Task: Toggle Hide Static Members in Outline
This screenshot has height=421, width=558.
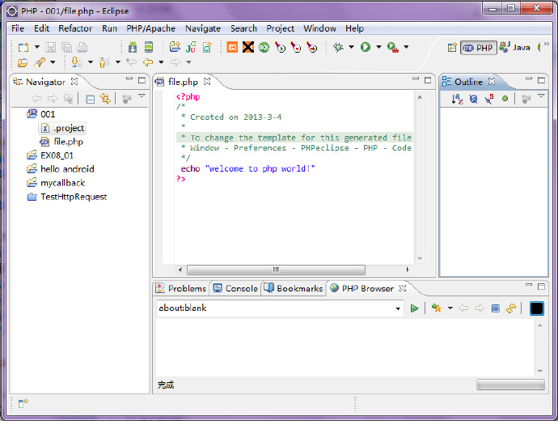Action: click(x=489, y=99)
